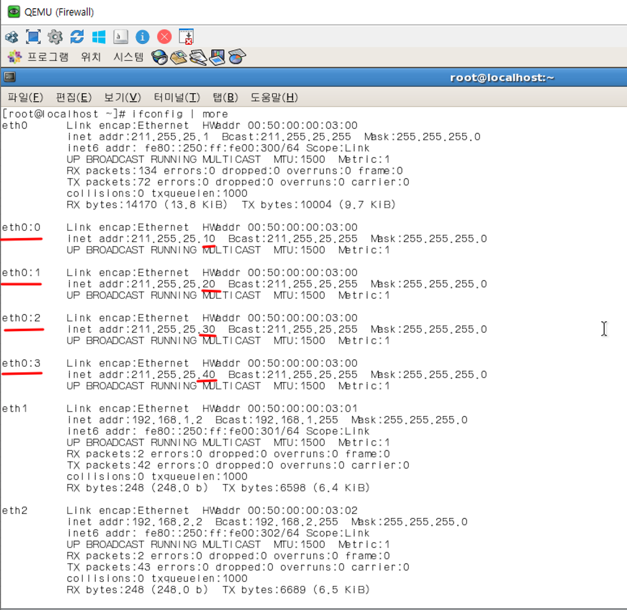The image size is (627, 610).
Task: Click the eth2 address 192.168.2.2
Action: point(167,522)
